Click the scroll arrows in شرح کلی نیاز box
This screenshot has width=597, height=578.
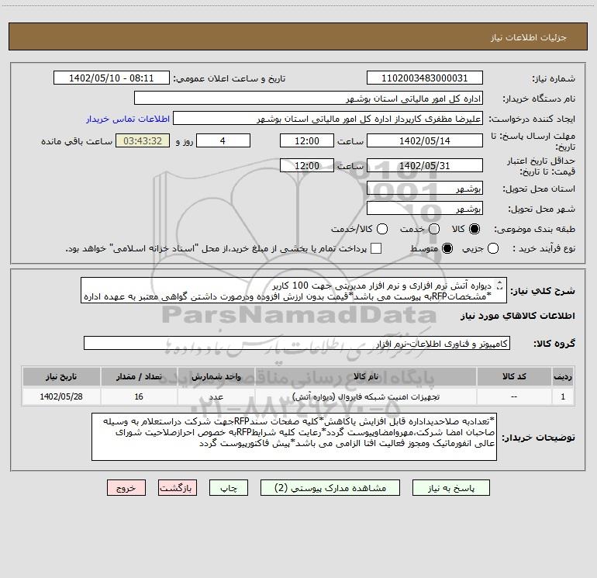click(499, 285)
